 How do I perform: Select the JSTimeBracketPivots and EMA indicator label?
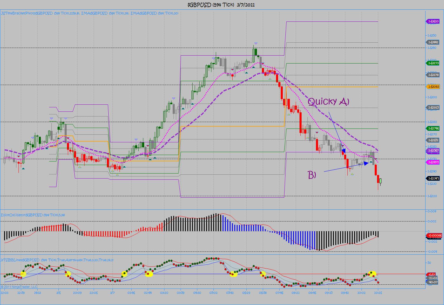[89, 13]
